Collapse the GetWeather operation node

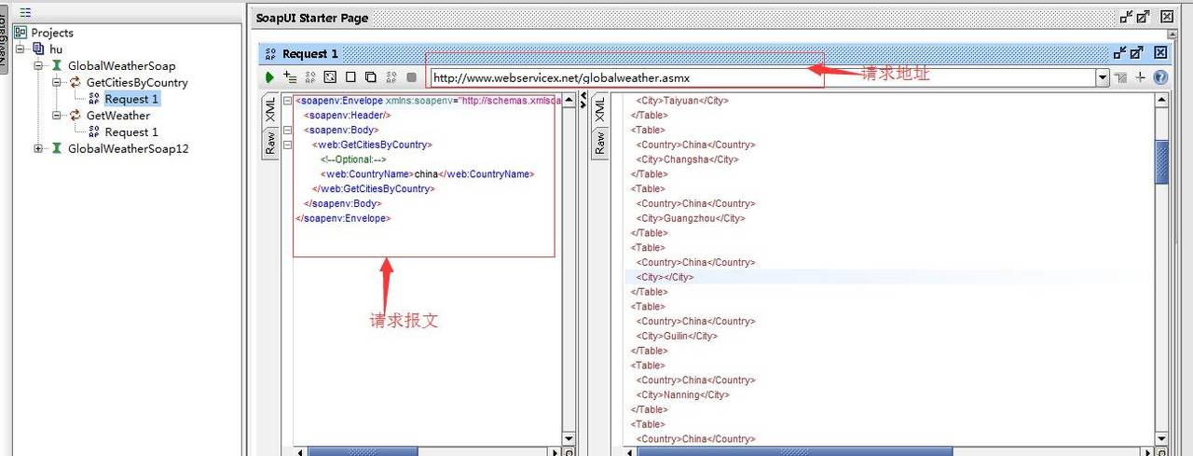click(56, 116)
